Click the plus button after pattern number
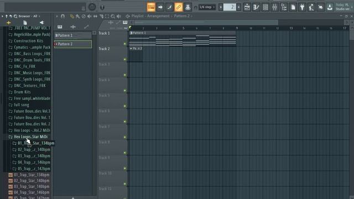 point(238,7)
